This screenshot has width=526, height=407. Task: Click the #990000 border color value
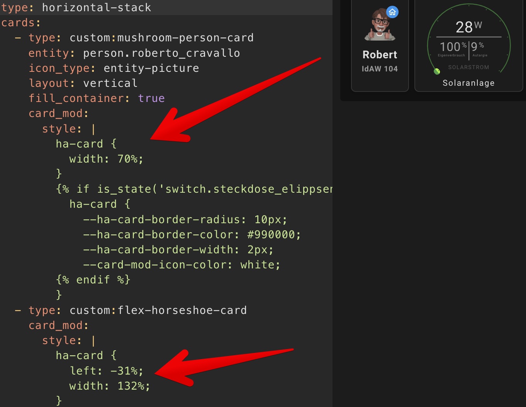(273, 235)
